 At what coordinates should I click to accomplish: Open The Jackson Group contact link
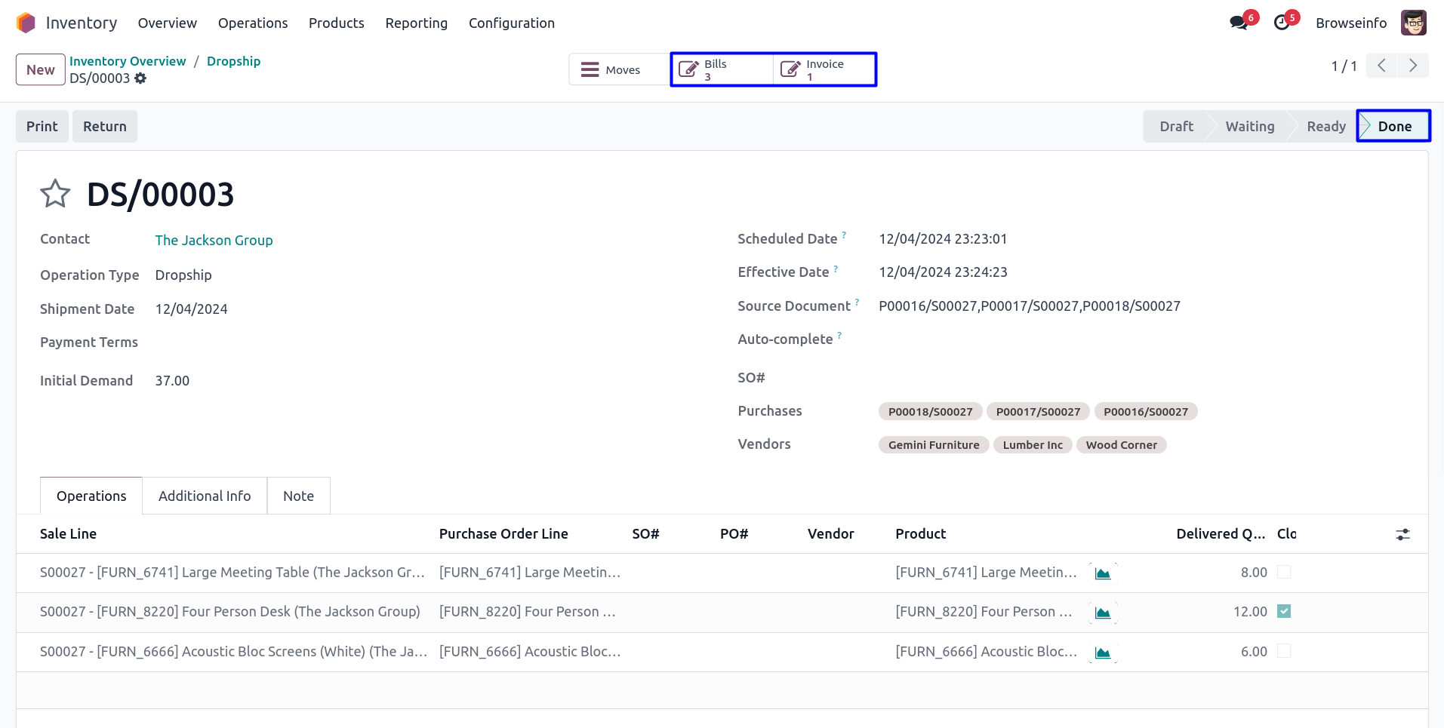click(214, 240)
